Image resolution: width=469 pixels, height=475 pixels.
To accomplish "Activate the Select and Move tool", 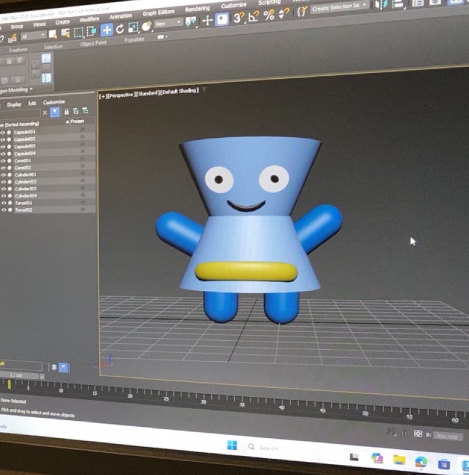I will [x=107, y=30].
